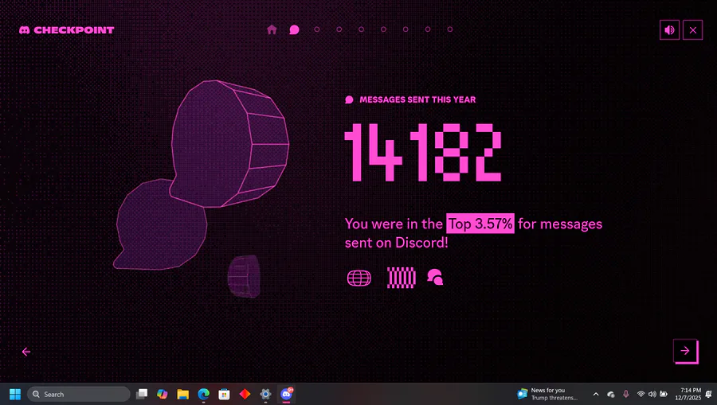Open the Windows Start menu
Viewport: 717px width, 405px height.
(15, 394)
